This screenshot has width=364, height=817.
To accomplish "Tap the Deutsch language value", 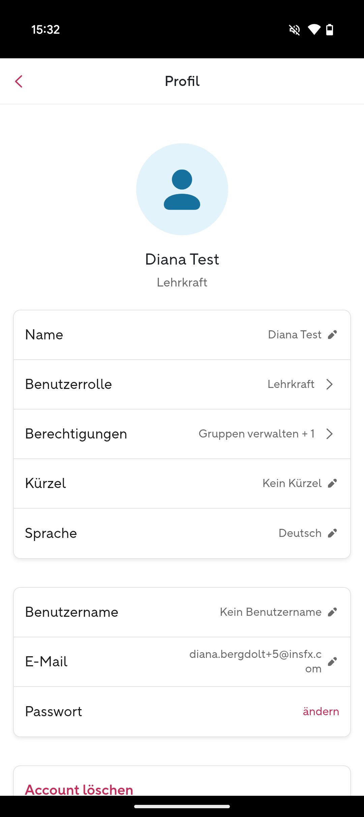I will point(300,533).
